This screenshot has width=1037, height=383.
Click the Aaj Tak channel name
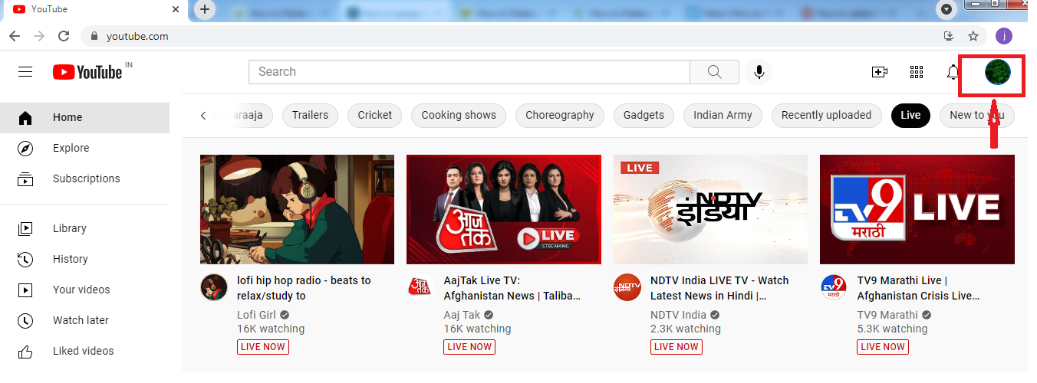click(462, 315)
